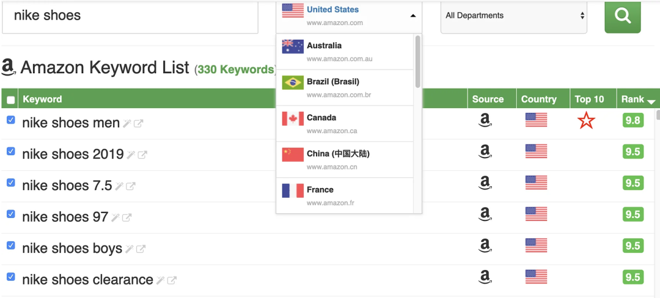Open the All Departments dropdown
Viewport: 660px width, 298px height.
click(514, 16)
